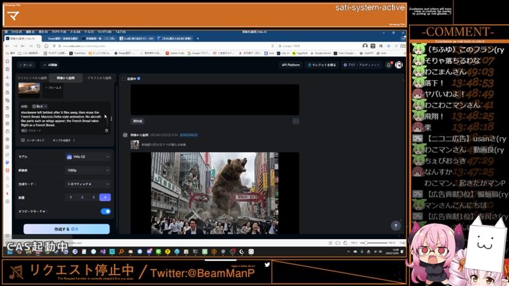Click the scroll-to-top arrow button
This screenshot has width=509, height=286.
pos(396,226)
